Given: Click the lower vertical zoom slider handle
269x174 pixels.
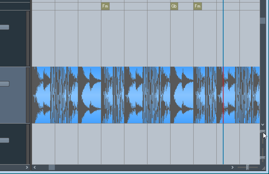Looking at the screenshot, I should pos(263,158).
